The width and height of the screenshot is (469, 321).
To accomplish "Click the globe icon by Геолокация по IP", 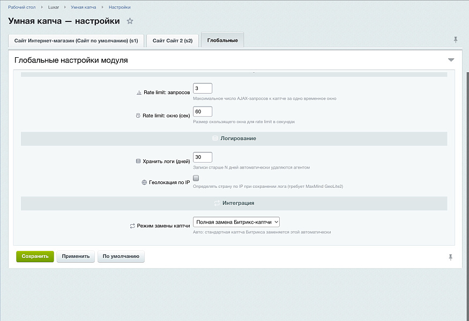I will 144,182.
